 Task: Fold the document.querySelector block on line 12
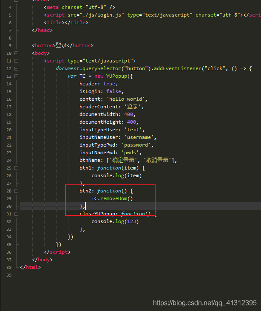pos(17,69)
